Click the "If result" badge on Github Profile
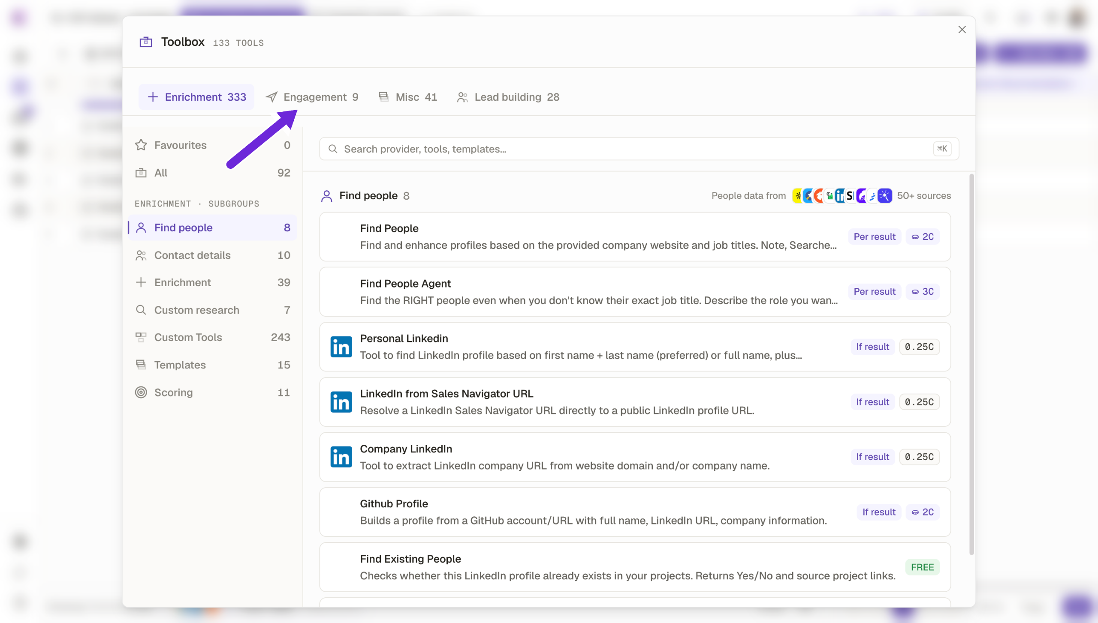 pos(879,512)
